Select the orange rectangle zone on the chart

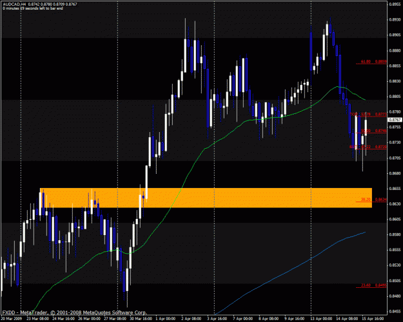coord(206,198)
